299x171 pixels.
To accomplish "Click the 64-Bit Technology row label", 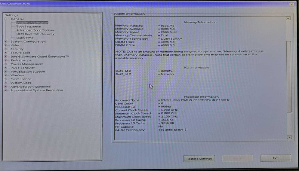I will (x=130, y=130).
